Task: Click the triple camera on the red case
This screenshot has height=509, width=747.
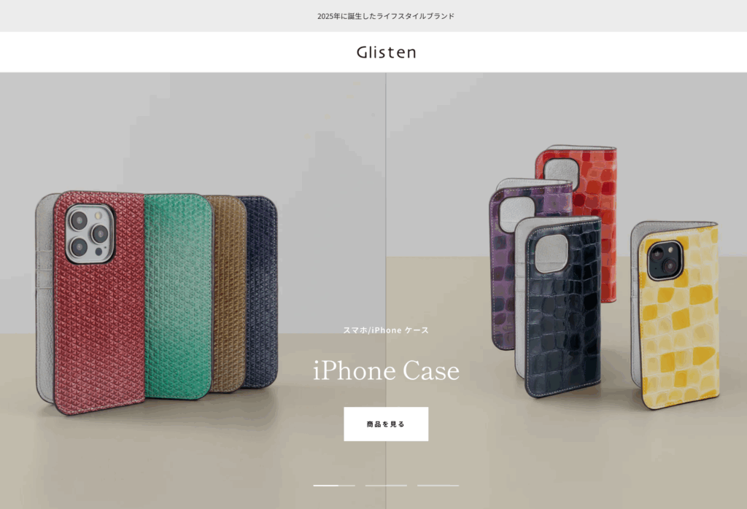Action: click(90, 234)
